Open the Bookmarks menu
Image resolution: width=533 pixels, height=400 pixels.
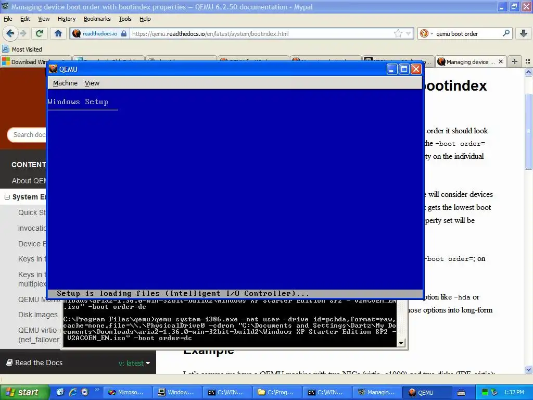(x=97, y=19)
